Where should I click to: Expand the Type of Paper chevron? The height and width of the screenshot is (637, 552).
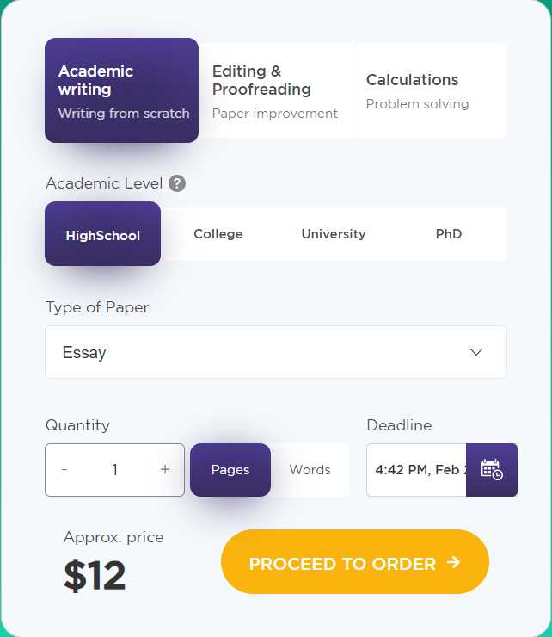point(476,352)
